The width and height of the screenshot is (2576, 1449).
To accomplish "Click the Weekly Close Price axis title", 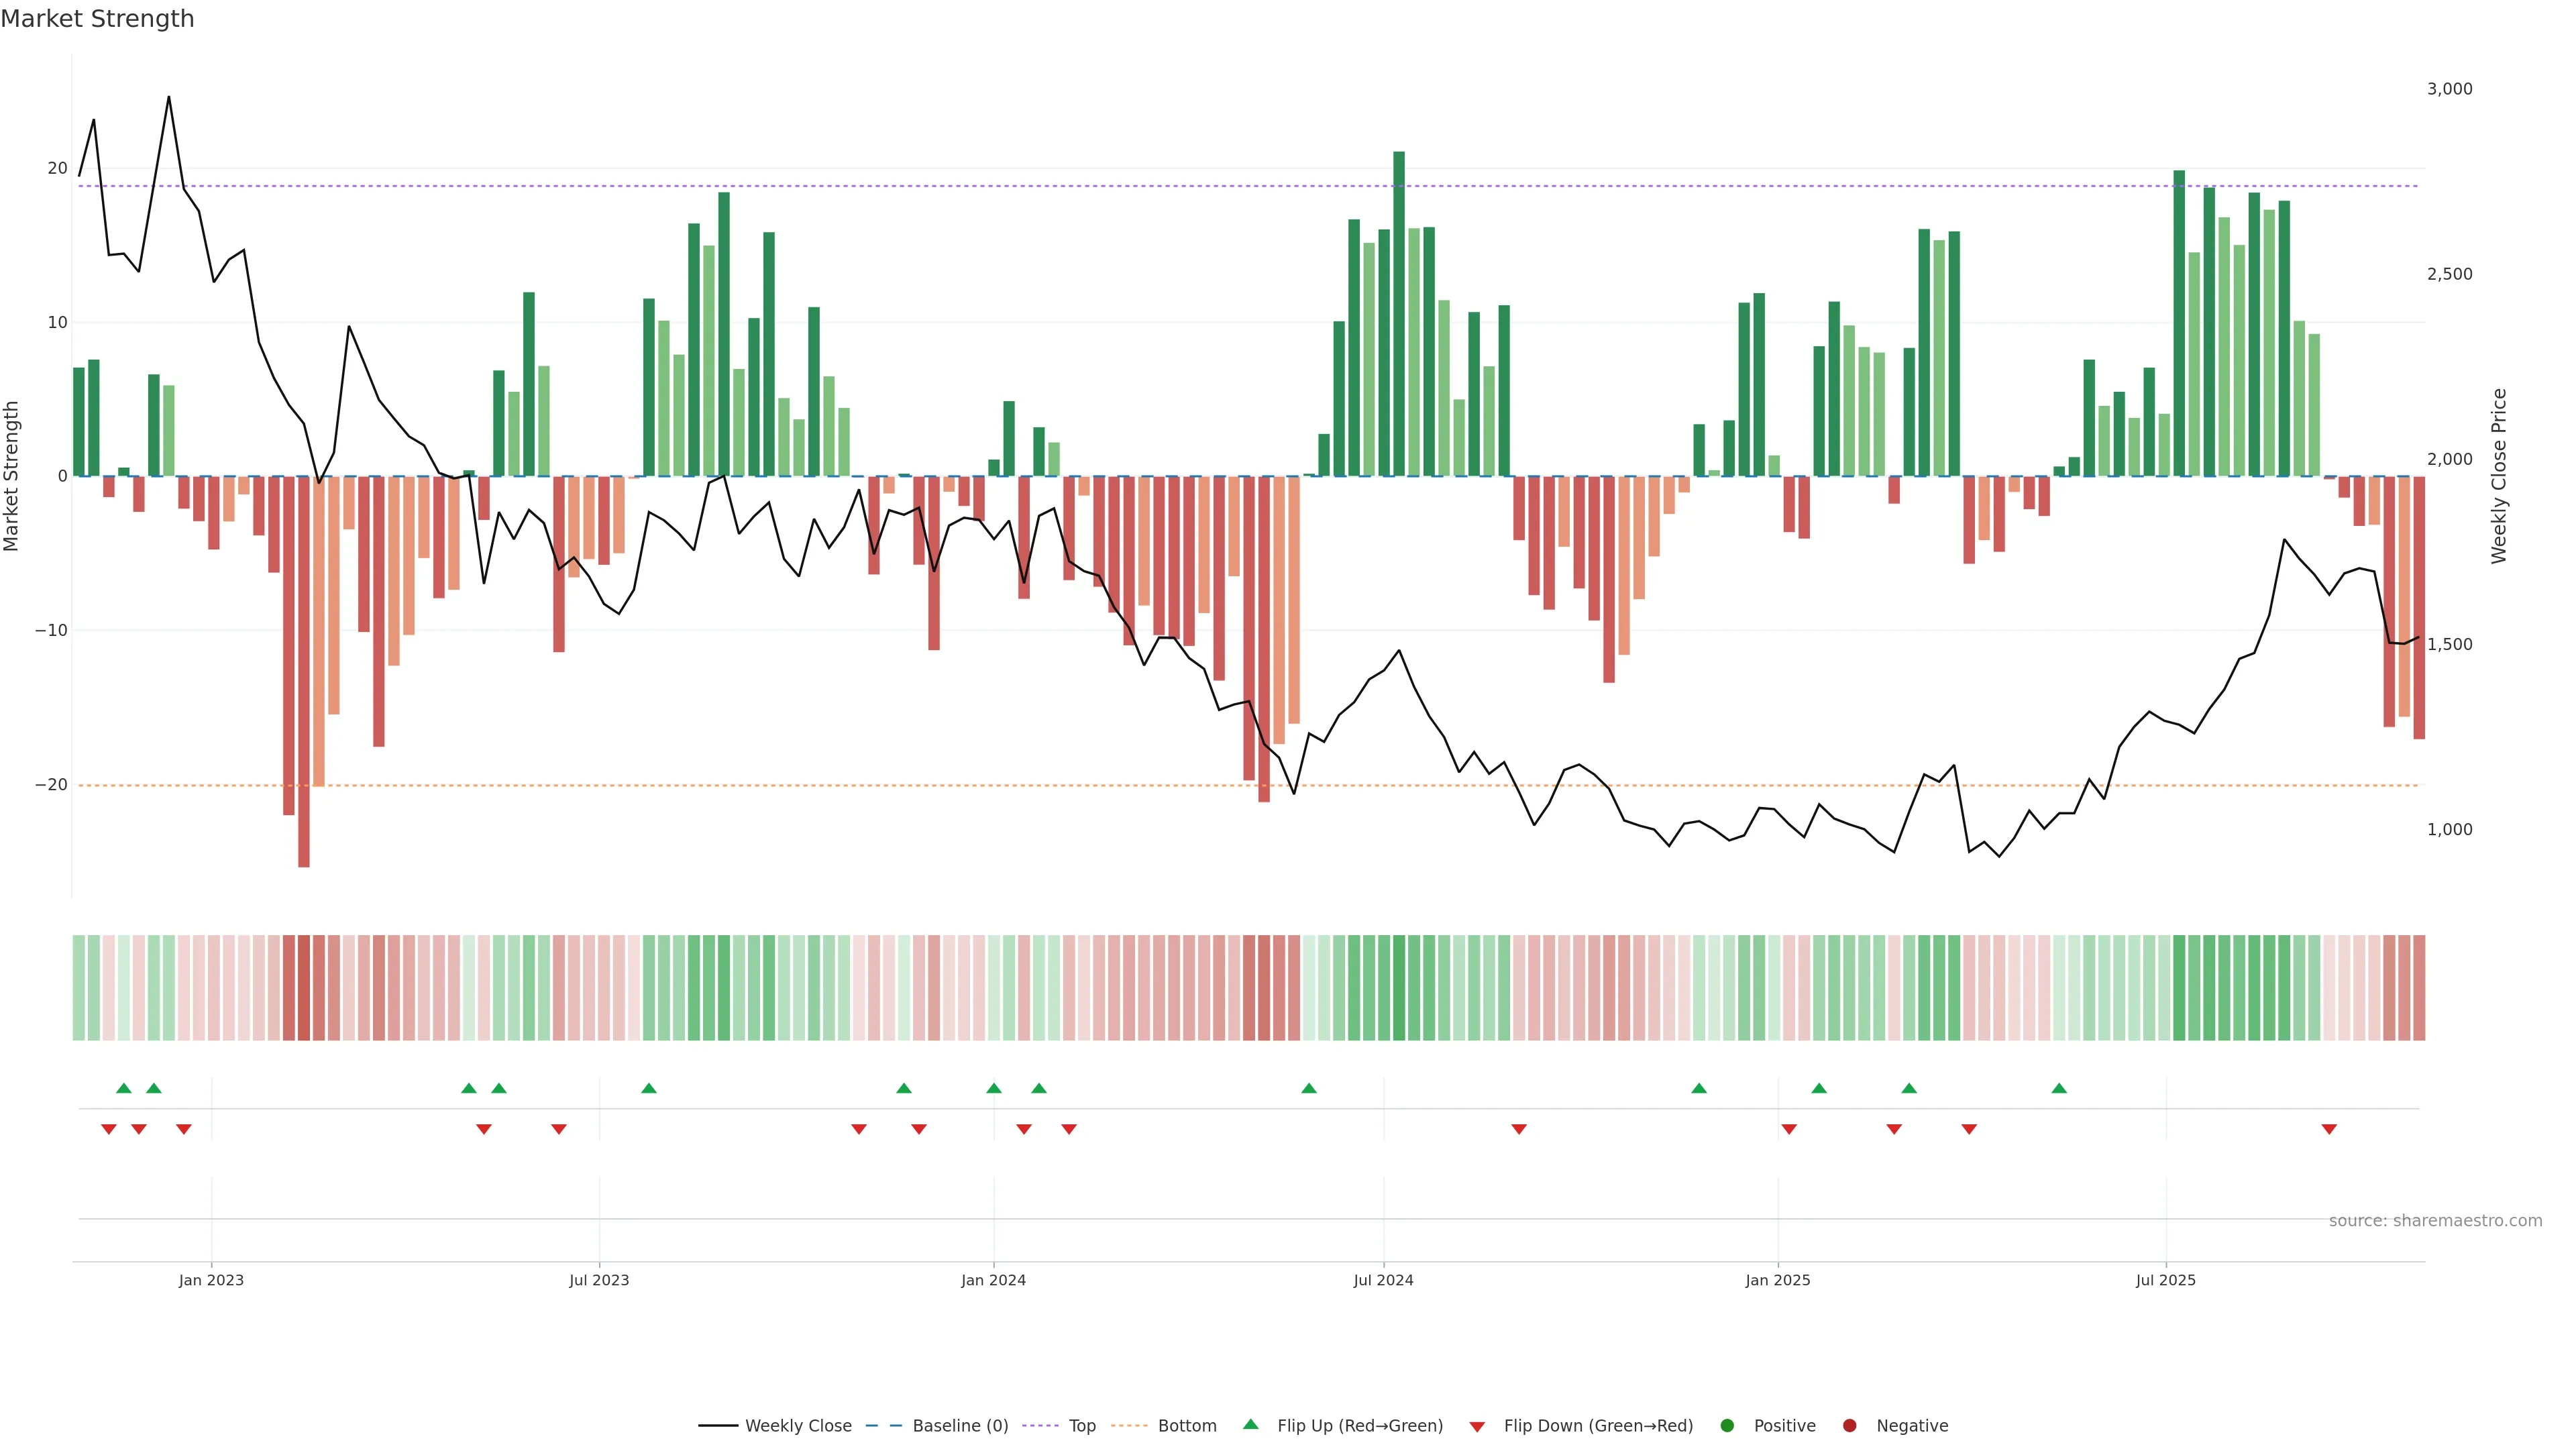I will 2499,476.
